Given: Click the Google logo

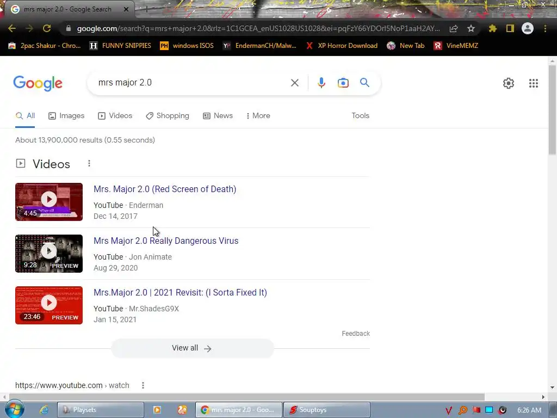Looking at the screenshot, I should pyautogui.click(x=38, y=83).
